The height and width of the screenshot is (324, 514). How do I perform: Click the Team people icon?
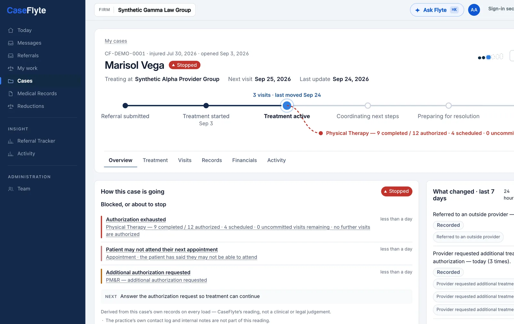pos(11,189)
